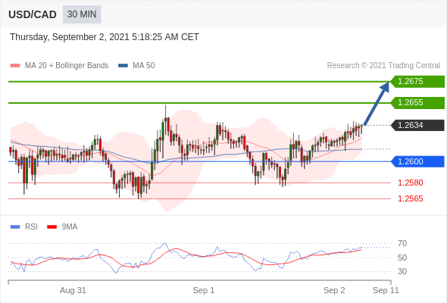The width and height of the screenshot is (447, 303).
Task: Click the Aug 31 date axis label
Action: [x=73, y=290]
